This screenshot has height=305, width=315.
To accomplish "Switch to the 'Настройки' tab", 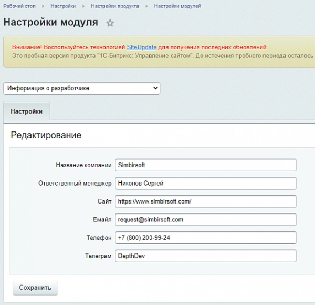I will [27, 111].
